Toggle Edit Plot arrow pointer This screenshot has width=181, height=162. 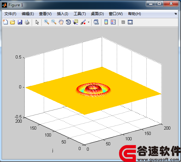[37, 22]
